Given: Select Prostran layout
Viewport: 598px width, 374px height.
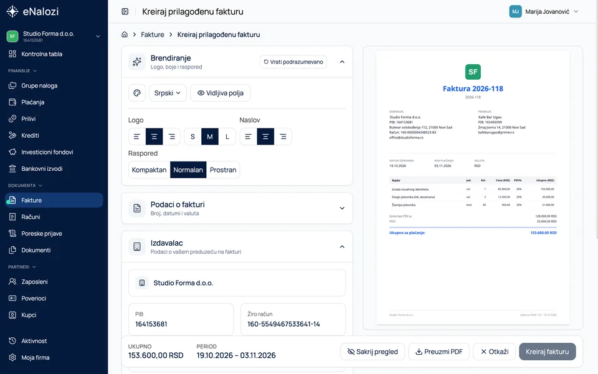Looking at the screenshot, I should pos(223,170).
